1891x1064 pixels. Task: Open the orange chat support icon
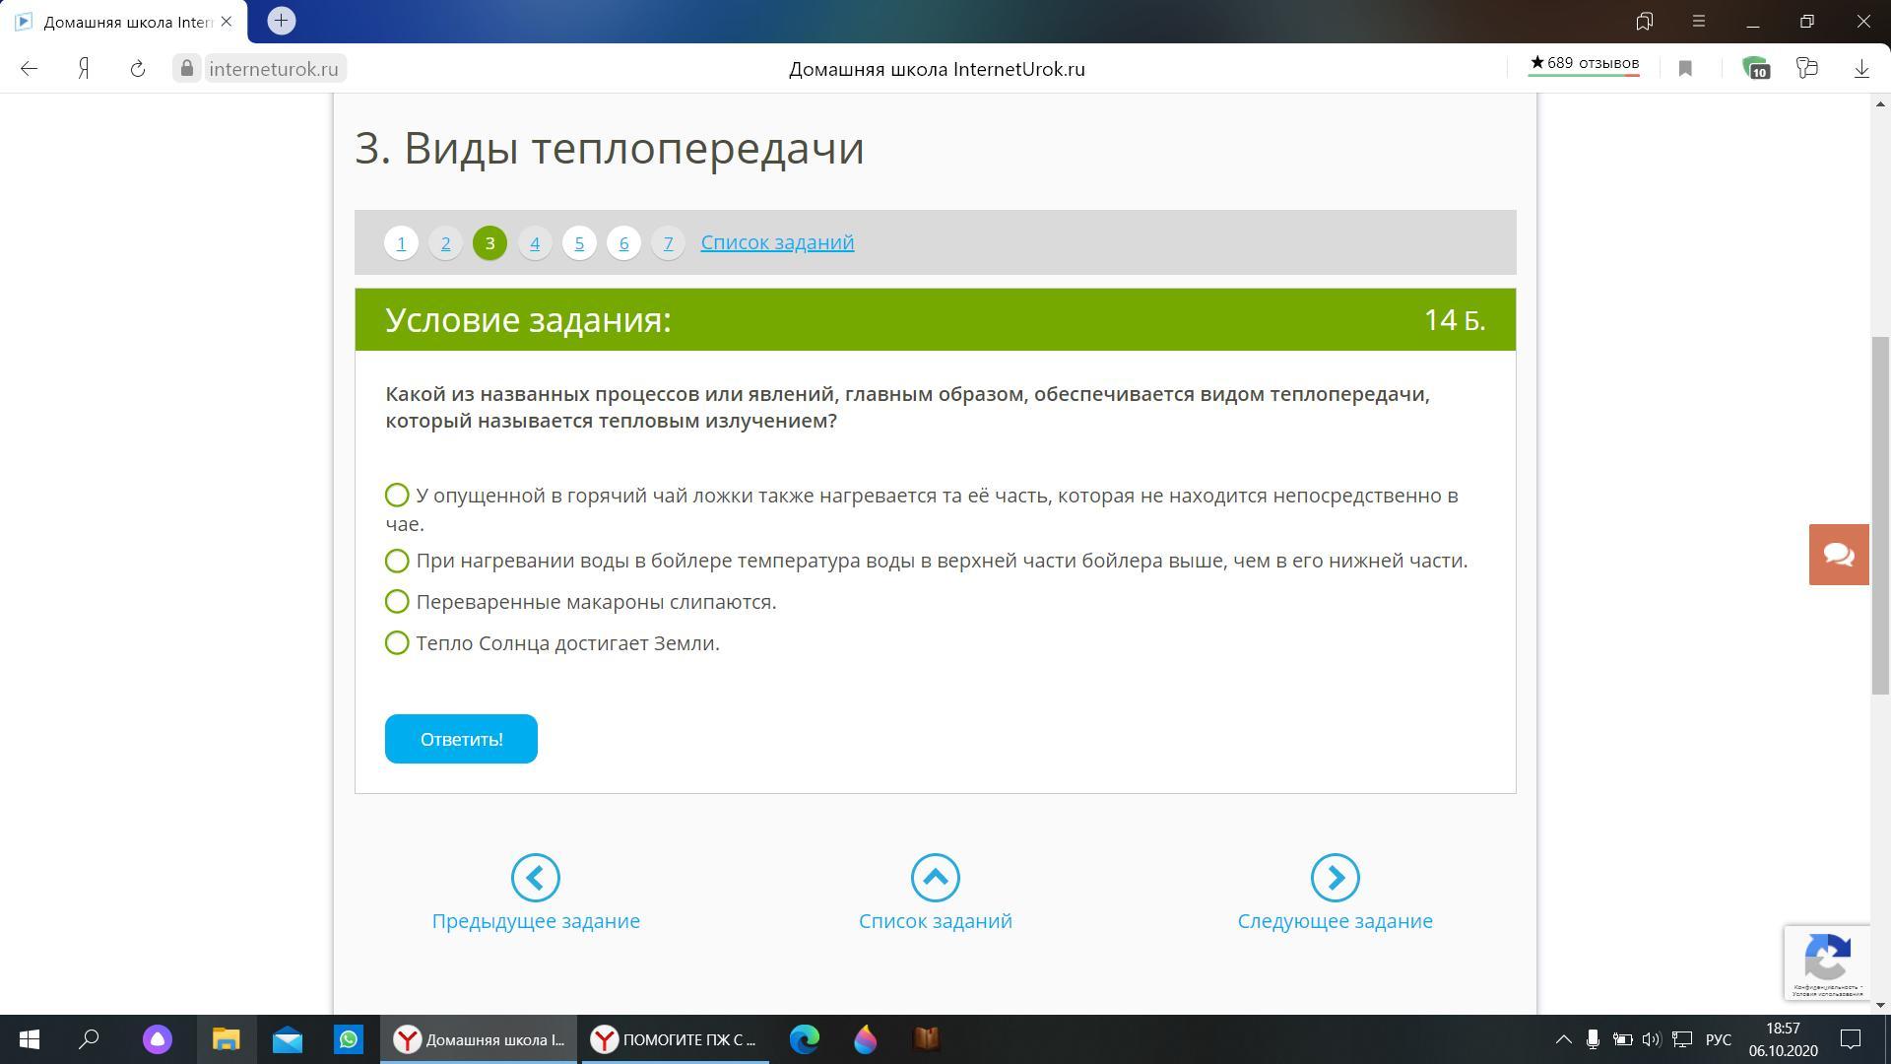click(x=1838, y=555)
